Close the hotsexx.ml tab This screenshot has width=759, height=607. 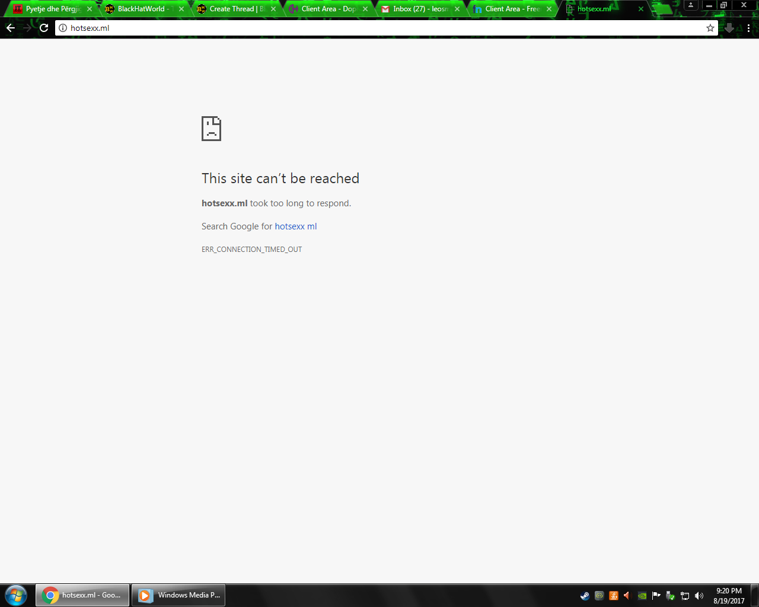pyautogui.click(x=641, y=9)
